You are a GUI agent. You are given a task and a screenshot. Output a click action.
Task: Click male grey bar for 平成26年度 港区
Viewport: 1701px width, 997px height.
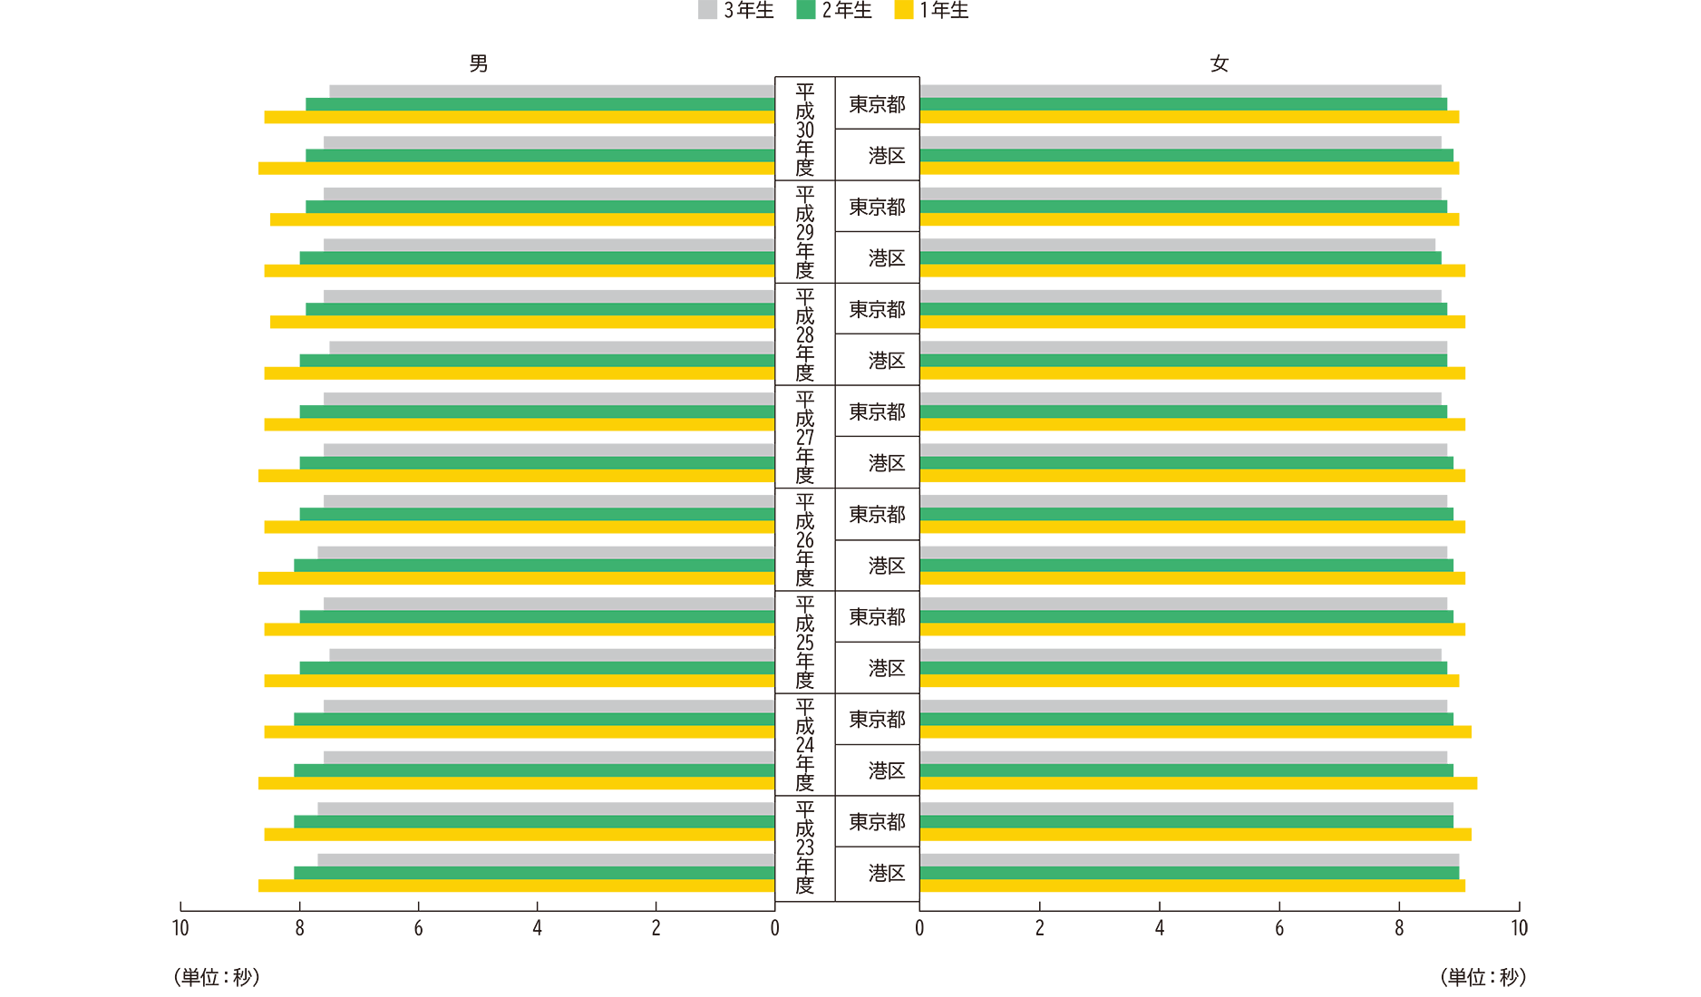(x=546, y=552)
